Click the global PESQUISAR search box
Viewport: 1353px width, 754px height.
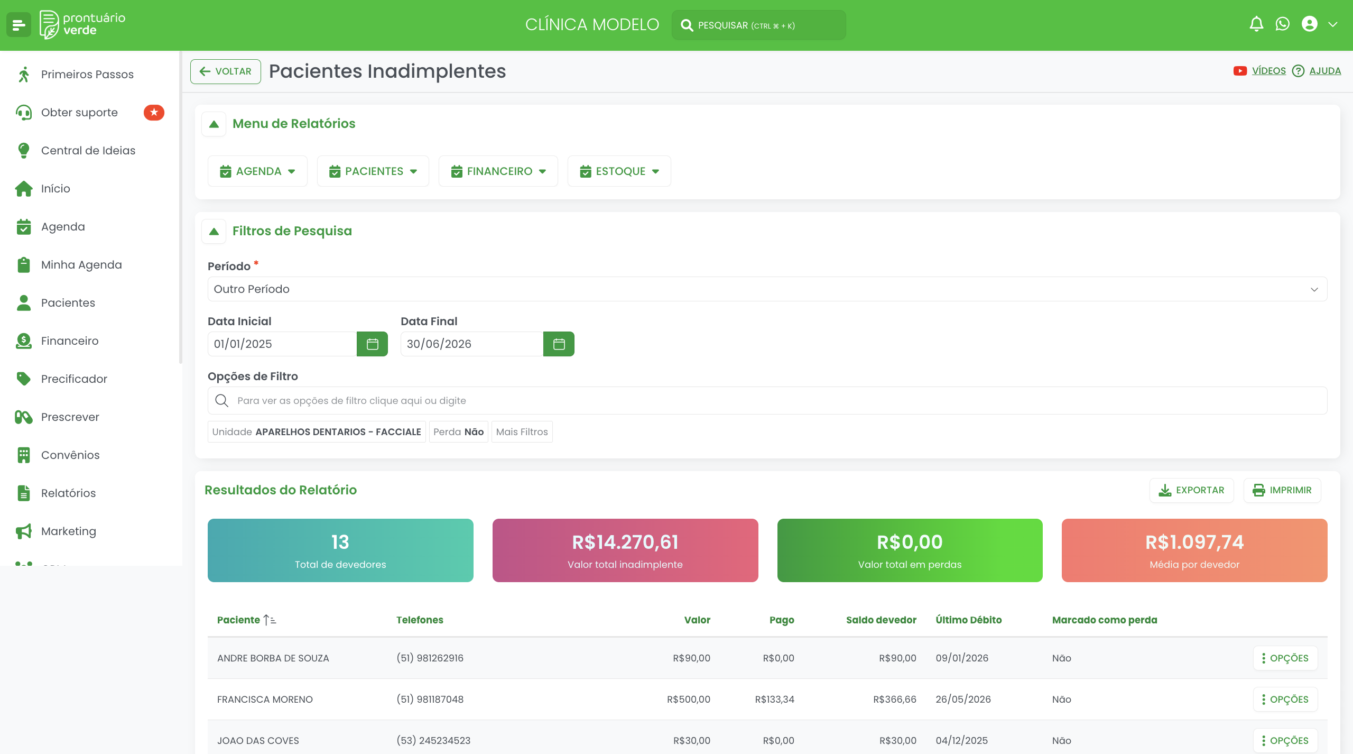(x=758, y=25)
